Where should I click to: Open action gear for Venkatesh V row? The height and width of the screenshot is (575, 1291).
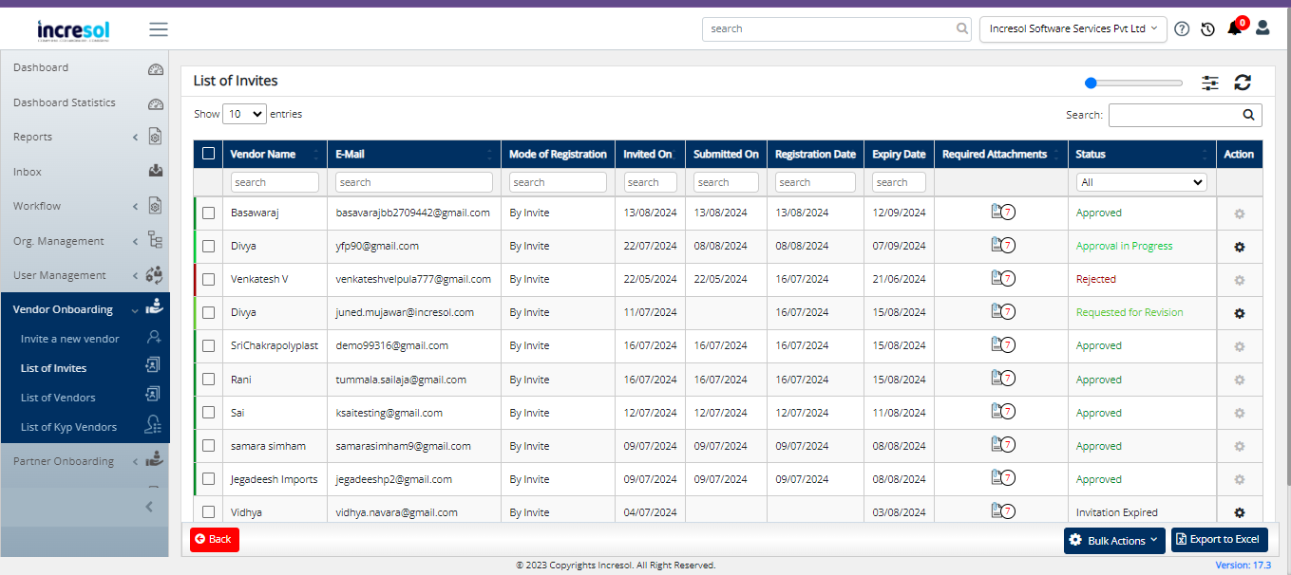1239,280
